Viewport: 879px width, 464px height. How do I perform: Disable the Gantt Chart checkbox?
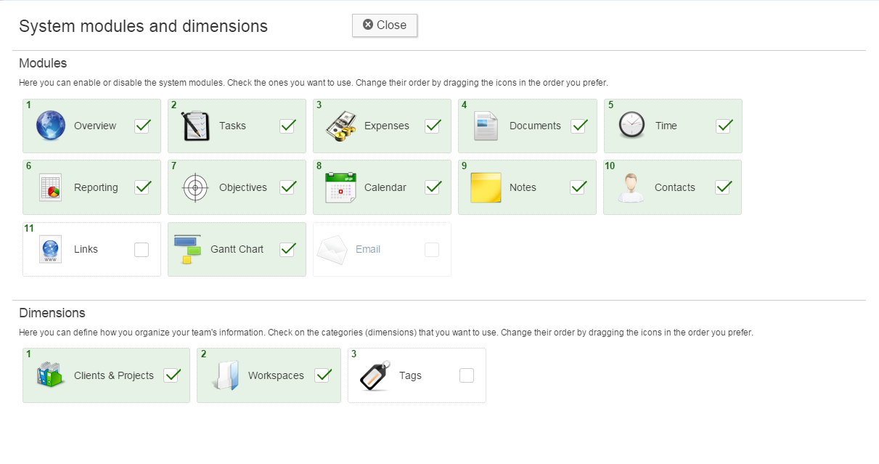pyautogui.click(x=287, y=250)
